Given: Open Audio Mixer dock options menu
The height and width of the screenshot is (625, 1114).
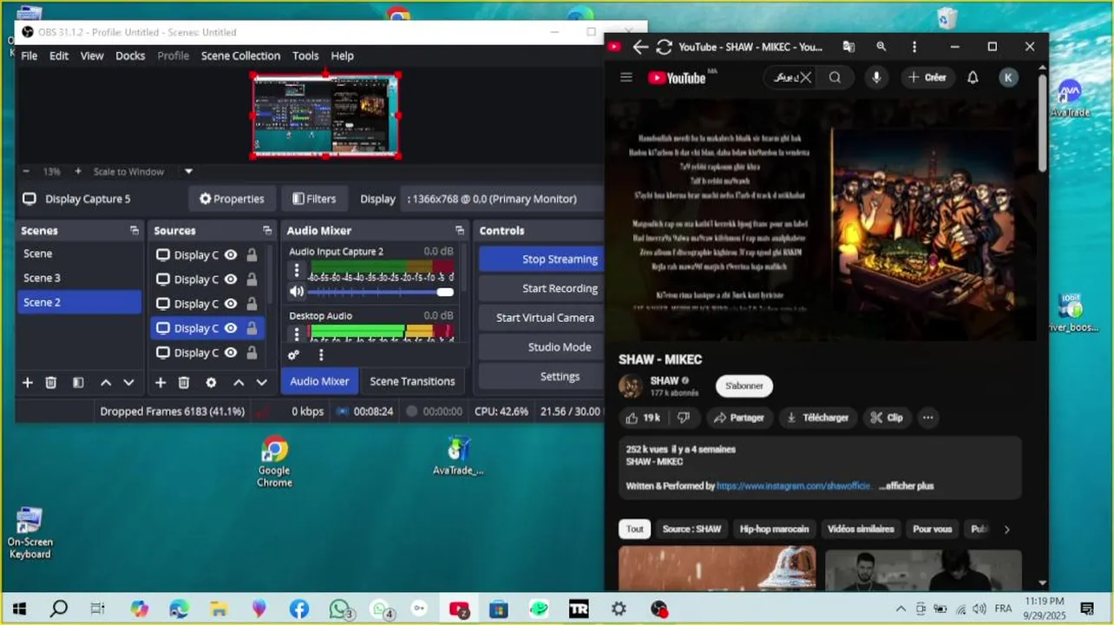Looking at the screenshot, I should (x=321, y=355).
